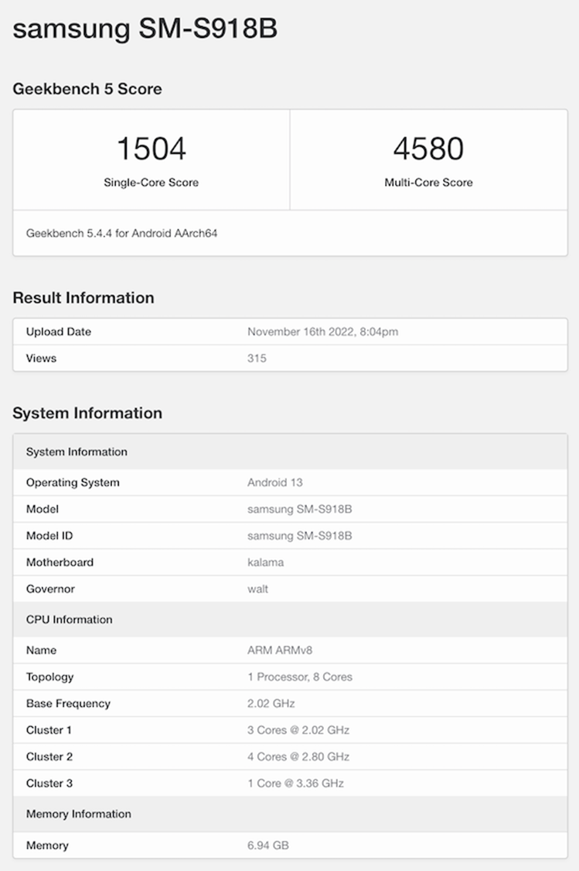Click the 'Cluster 1' row label
Image resolution: width=579 pixels, height=871 pixels.
click(x=49, y=730)
